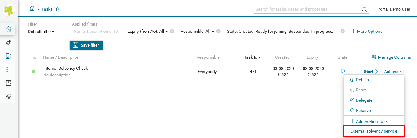Screen dimensions: 417x138
Task: Open the processes gears icon in sidebar
Action: point(9,43)
